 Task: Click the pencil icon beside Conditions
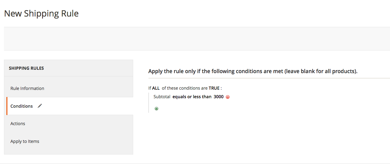point(40,106)
